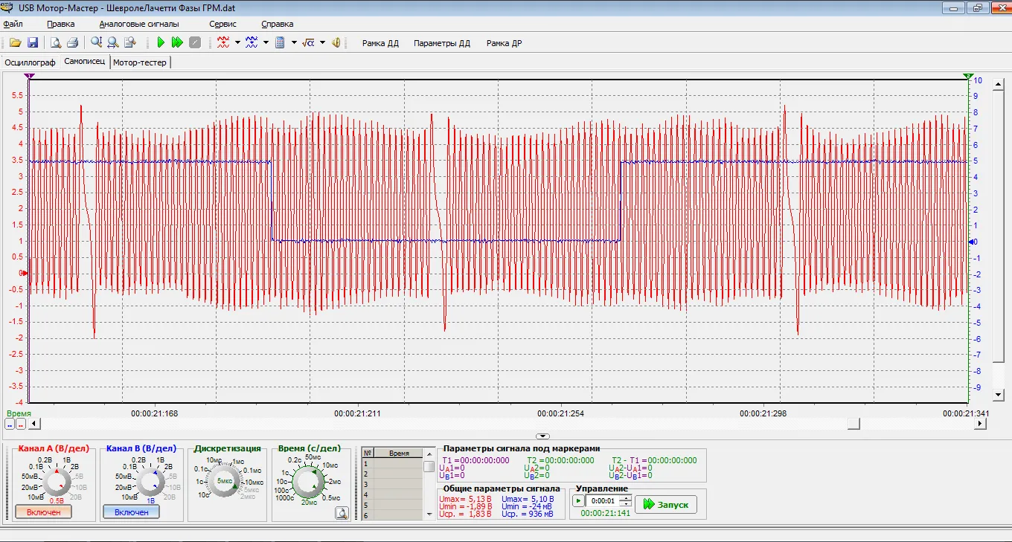
Task: Click the red waveform channel A icon
Action: [223, 42]
